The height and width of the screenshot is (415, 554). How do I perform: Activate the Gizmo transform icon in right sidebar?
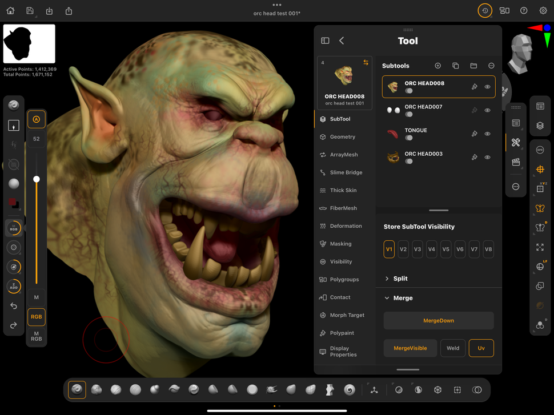[540, 169]
